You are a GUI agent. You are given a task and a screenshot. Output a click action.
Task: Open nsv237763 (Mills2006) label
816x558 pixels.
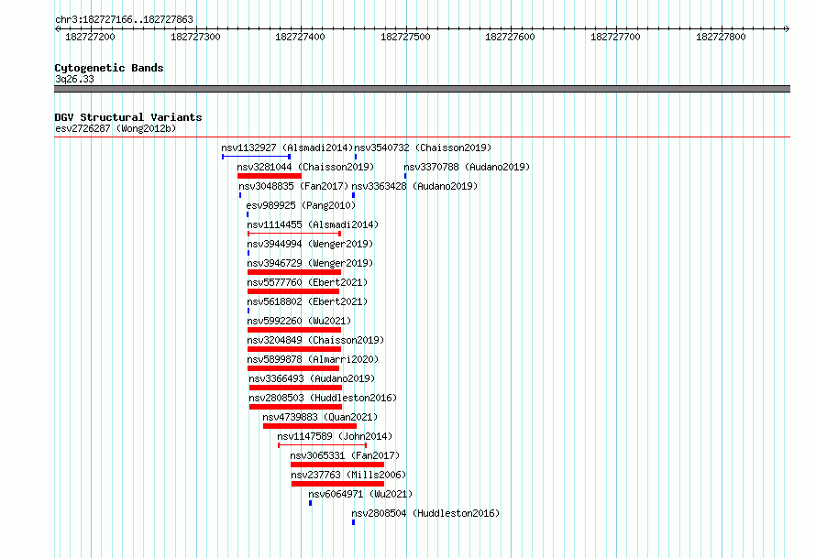click(348, 475)
